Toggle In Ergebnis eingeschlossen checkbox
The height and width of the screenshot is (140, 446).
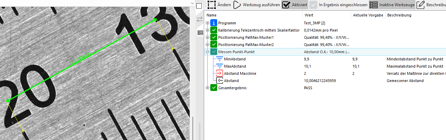tap(313, 5)
